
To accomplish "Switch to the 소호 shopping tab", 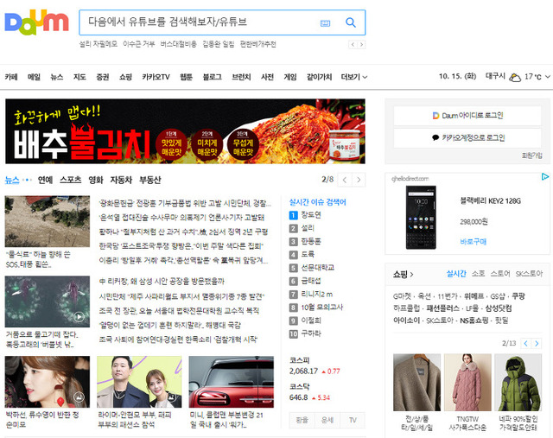I will pyautogui.click(x=478, y=274).
